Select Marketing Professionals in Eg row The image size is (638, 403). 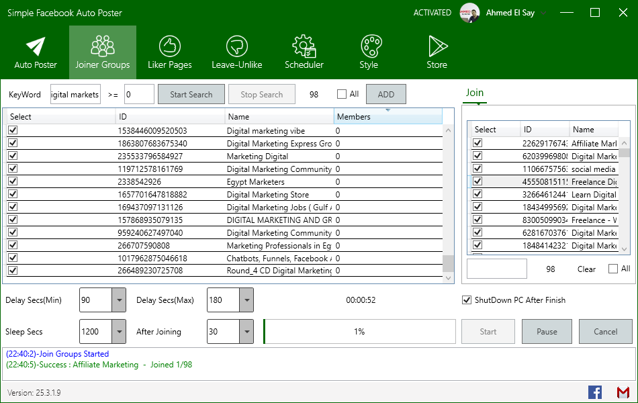tap(224, 245)
